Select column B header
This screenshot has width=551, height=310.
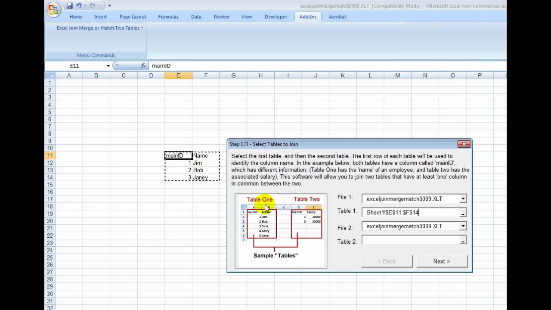[x=96, y=75]
